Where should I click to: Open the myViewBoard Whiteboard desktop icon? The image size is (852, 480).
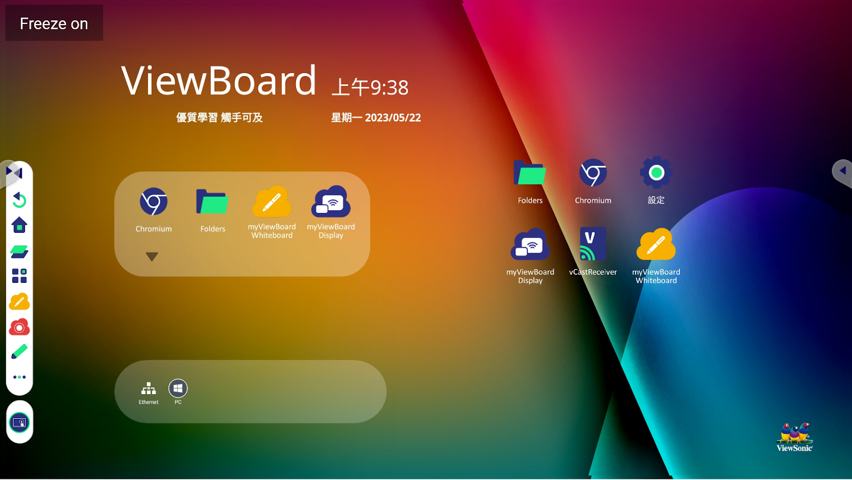click(656, 245)
